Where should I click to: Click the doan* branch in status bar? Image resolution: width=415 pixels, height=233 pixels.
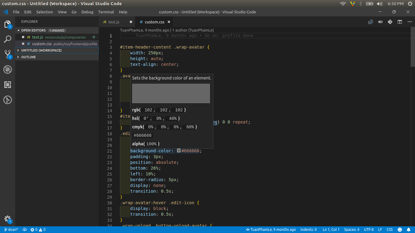(11, 230)
